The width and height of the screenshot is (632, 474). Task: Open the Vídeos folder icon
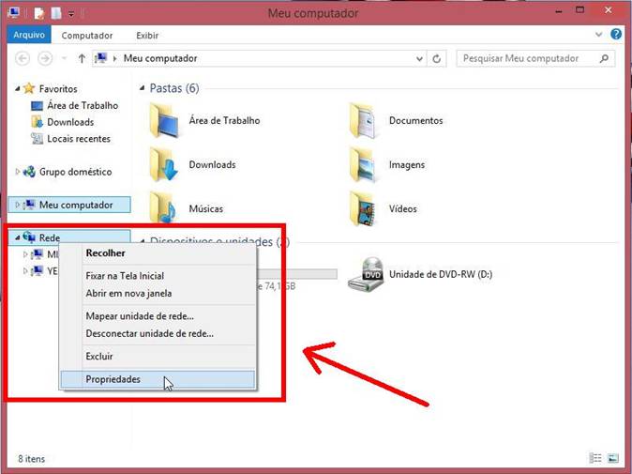pyautogui.click(x=365, y=208)
